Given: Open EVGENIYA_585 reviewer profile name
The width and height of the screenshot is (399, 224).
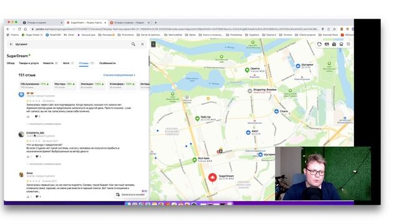Looking at the screenshot, I should pyautogui.click(x=35, y=133).
